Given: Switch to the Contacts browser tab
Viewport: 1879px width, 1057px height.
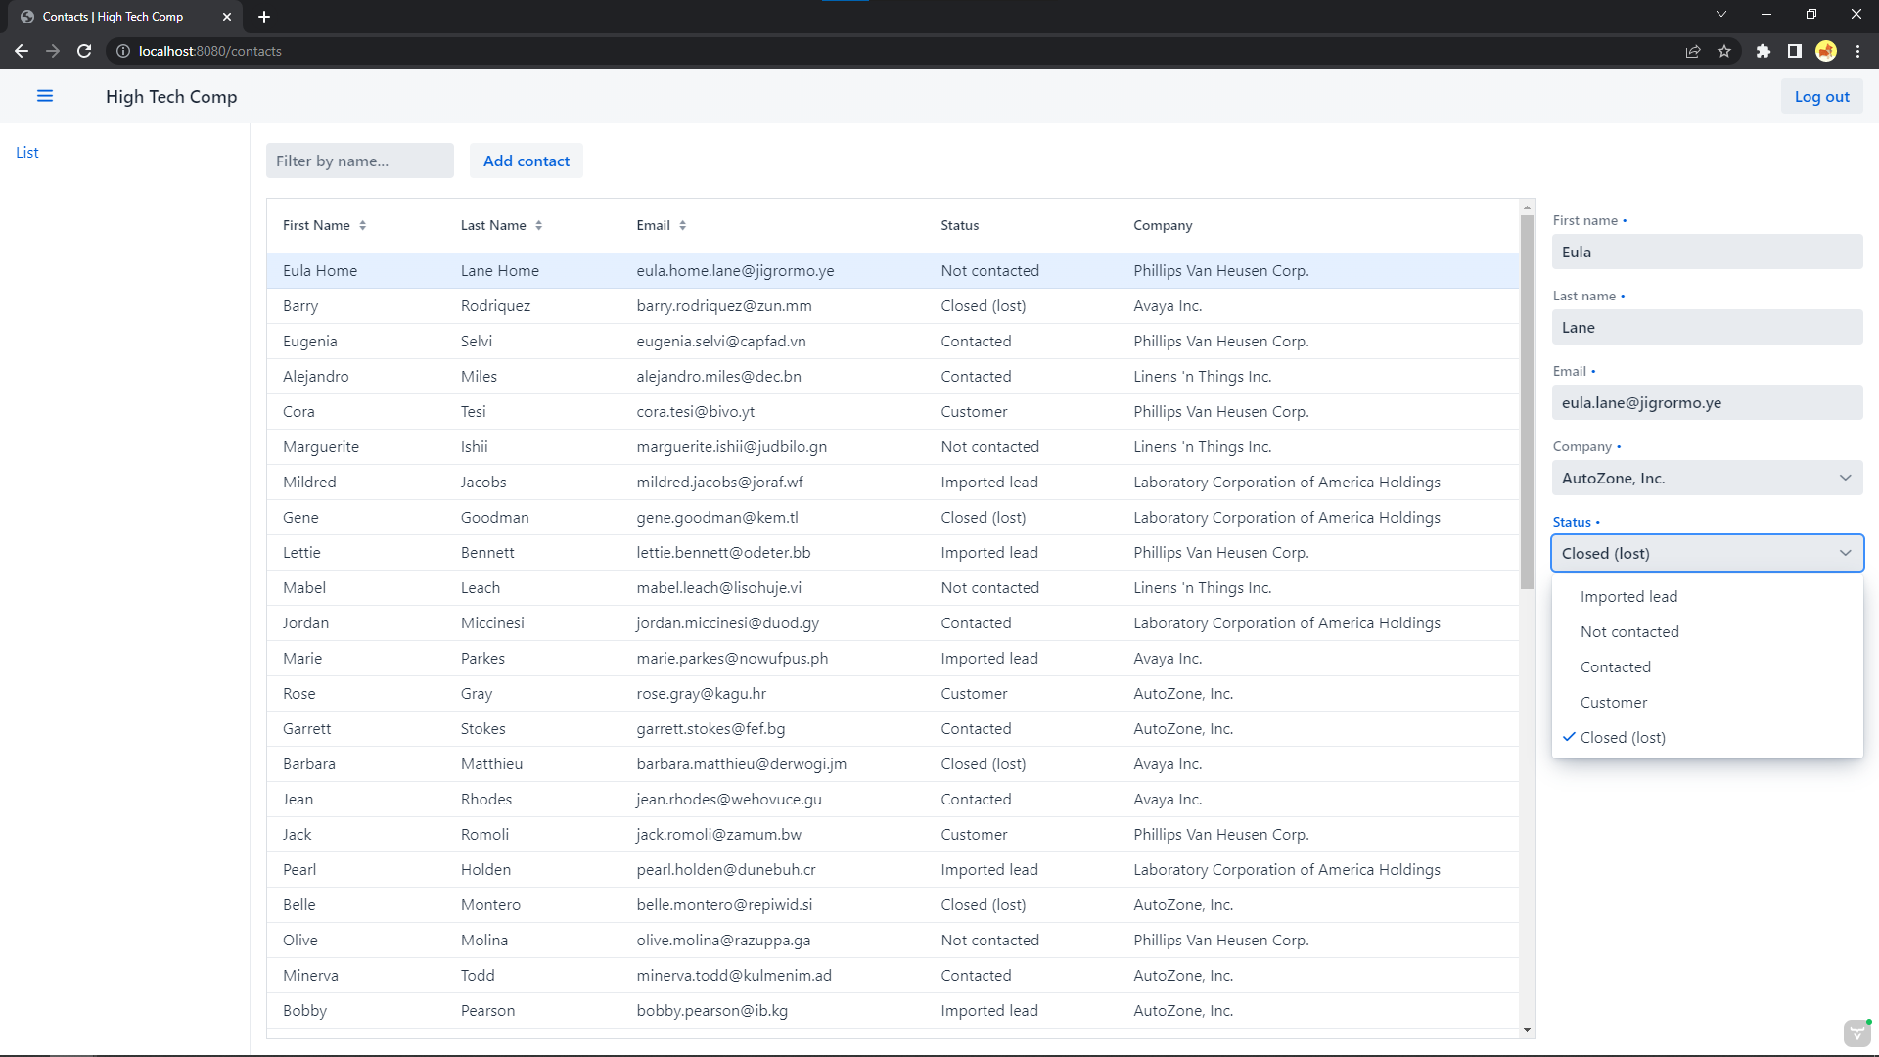Looking at the screenshot, I should (117, 16).
